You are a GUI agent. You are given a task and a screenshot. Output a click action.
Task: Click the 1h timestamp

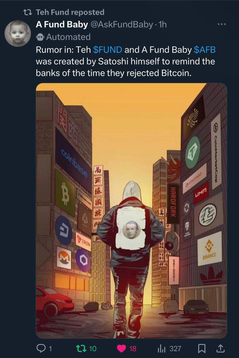point(163,24)
